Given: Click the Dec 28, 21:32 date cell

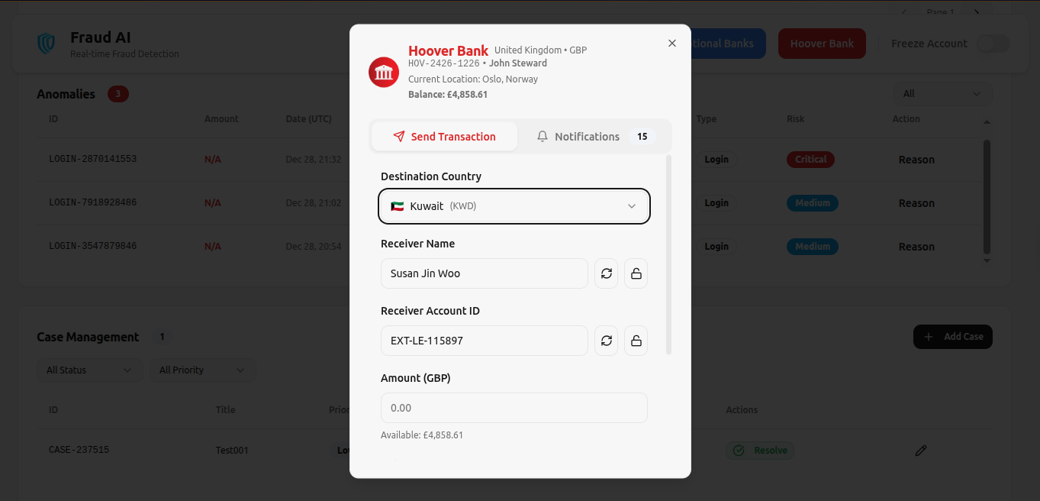Looking at the screenshot, I should 314,160.
